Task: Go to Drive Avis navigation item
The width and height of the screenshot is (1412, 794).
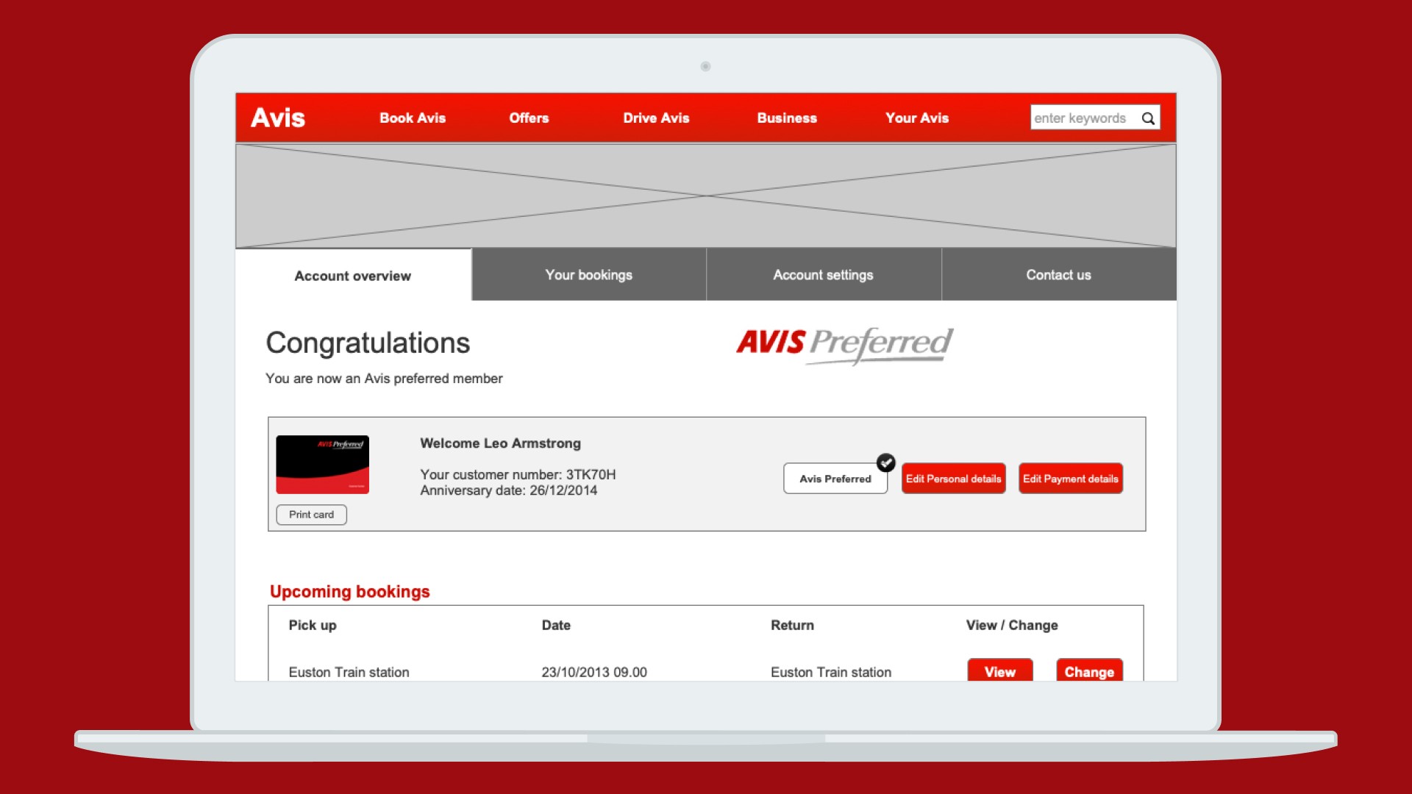Action: [x=656, y=118]
